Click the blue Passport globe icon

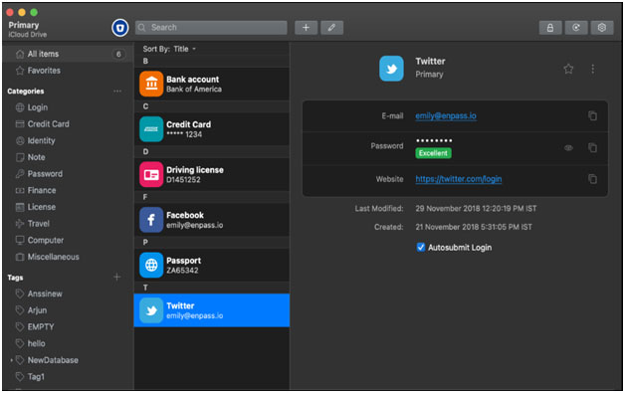pos(151,265)
